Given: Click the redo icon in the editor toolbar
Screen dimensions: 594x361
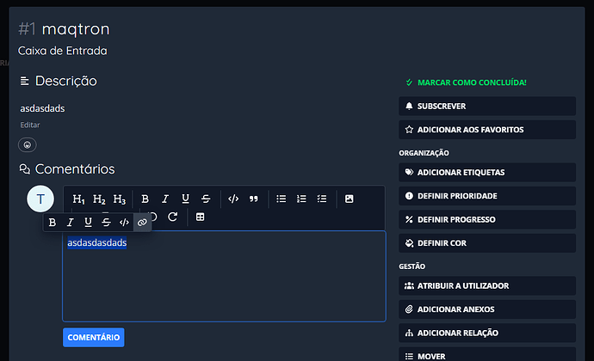Looking at the screenshot, I should [x=172, y=217].
